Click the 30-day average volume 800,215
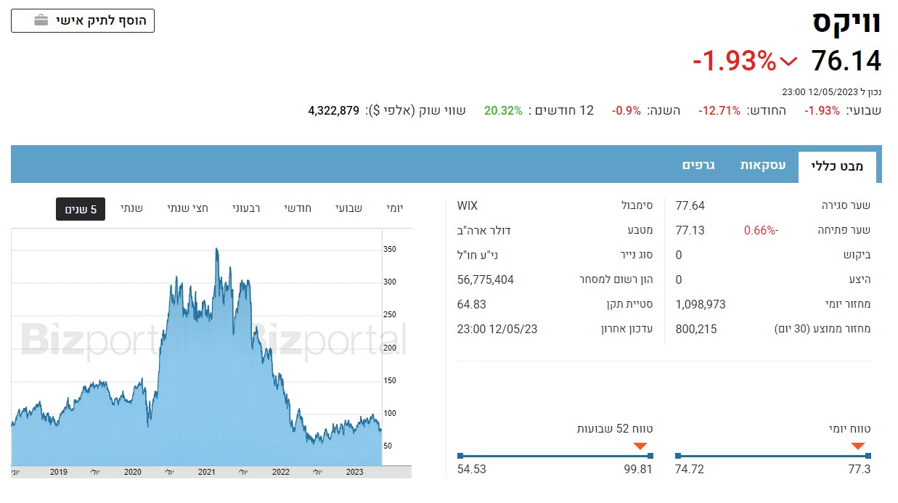This screenshot has height=503, width=898. pyautogui.click(x=696, y=329)
